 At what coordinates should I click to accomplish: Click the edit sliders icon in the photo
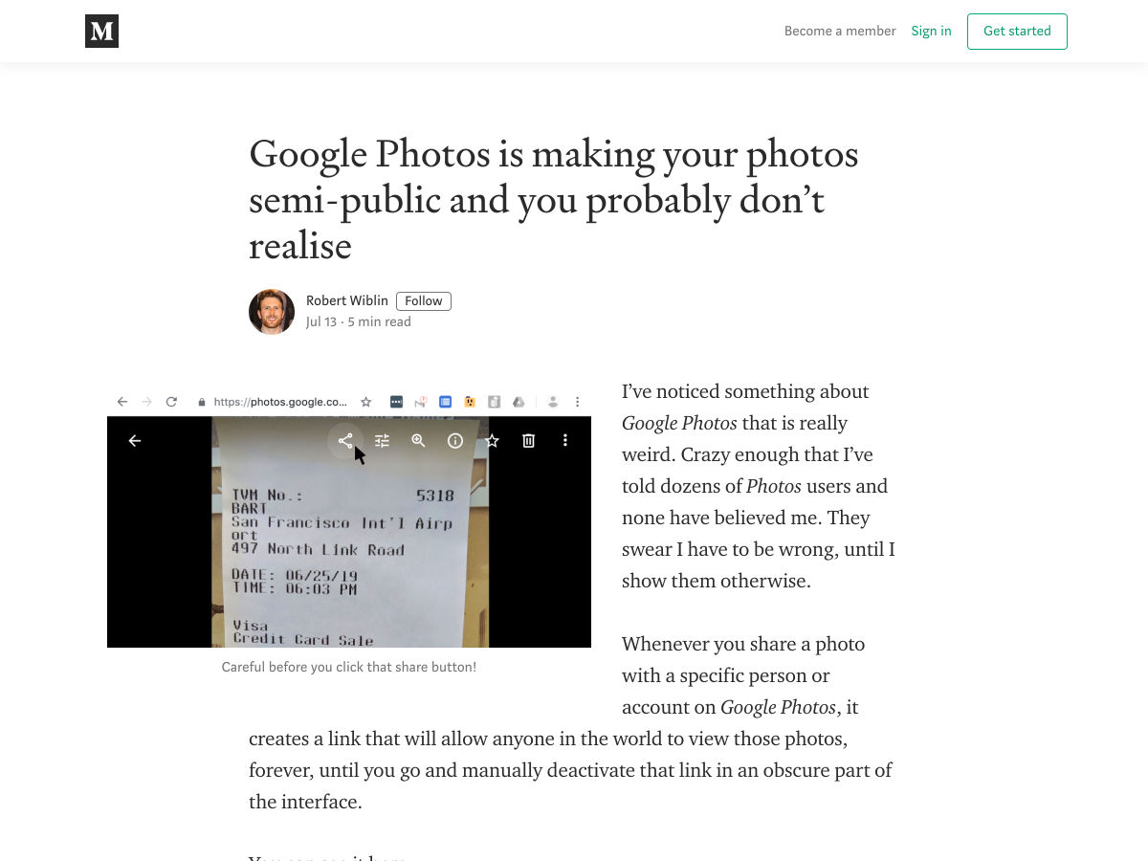[382, 441]
